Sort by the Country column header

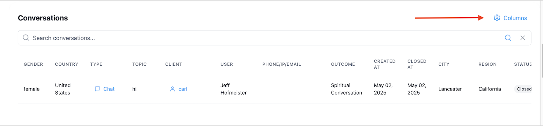tap(67, 64)
